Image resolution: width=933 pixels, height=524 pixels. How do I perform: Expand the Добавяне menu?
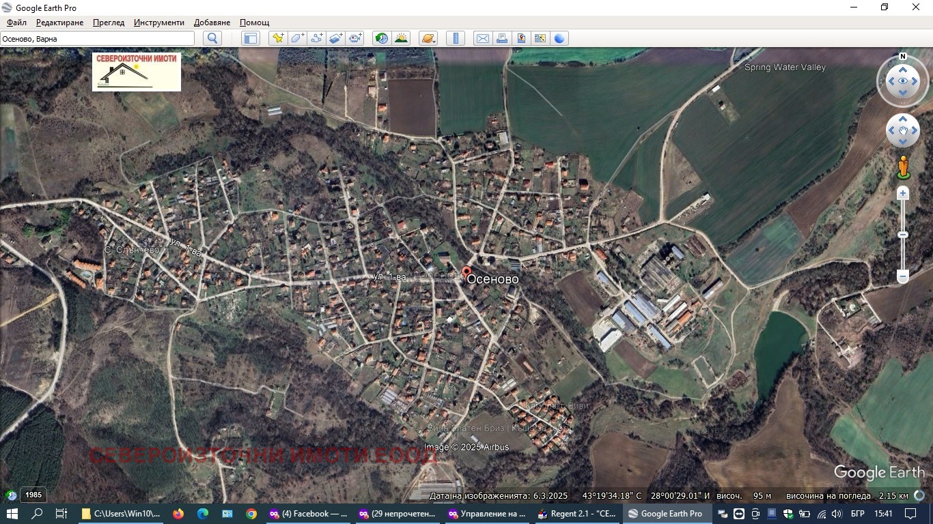212,23
